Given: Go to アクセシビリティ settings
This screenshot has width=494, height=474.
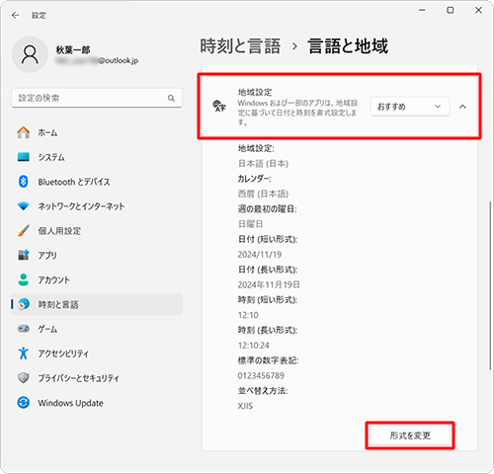Looking at the screenshot, I should point(97,354).
